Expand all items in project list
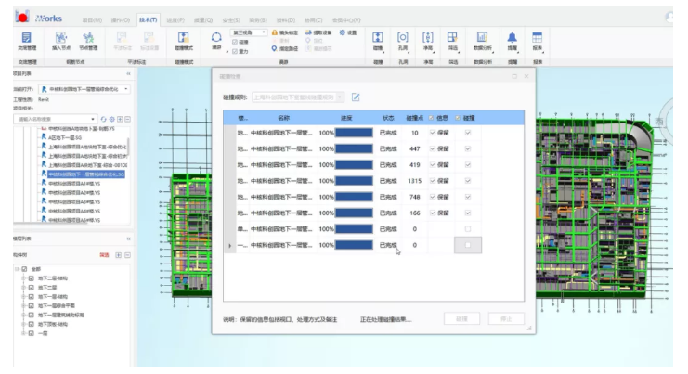This screenshot has width=688, height=374. click(120, 120)
